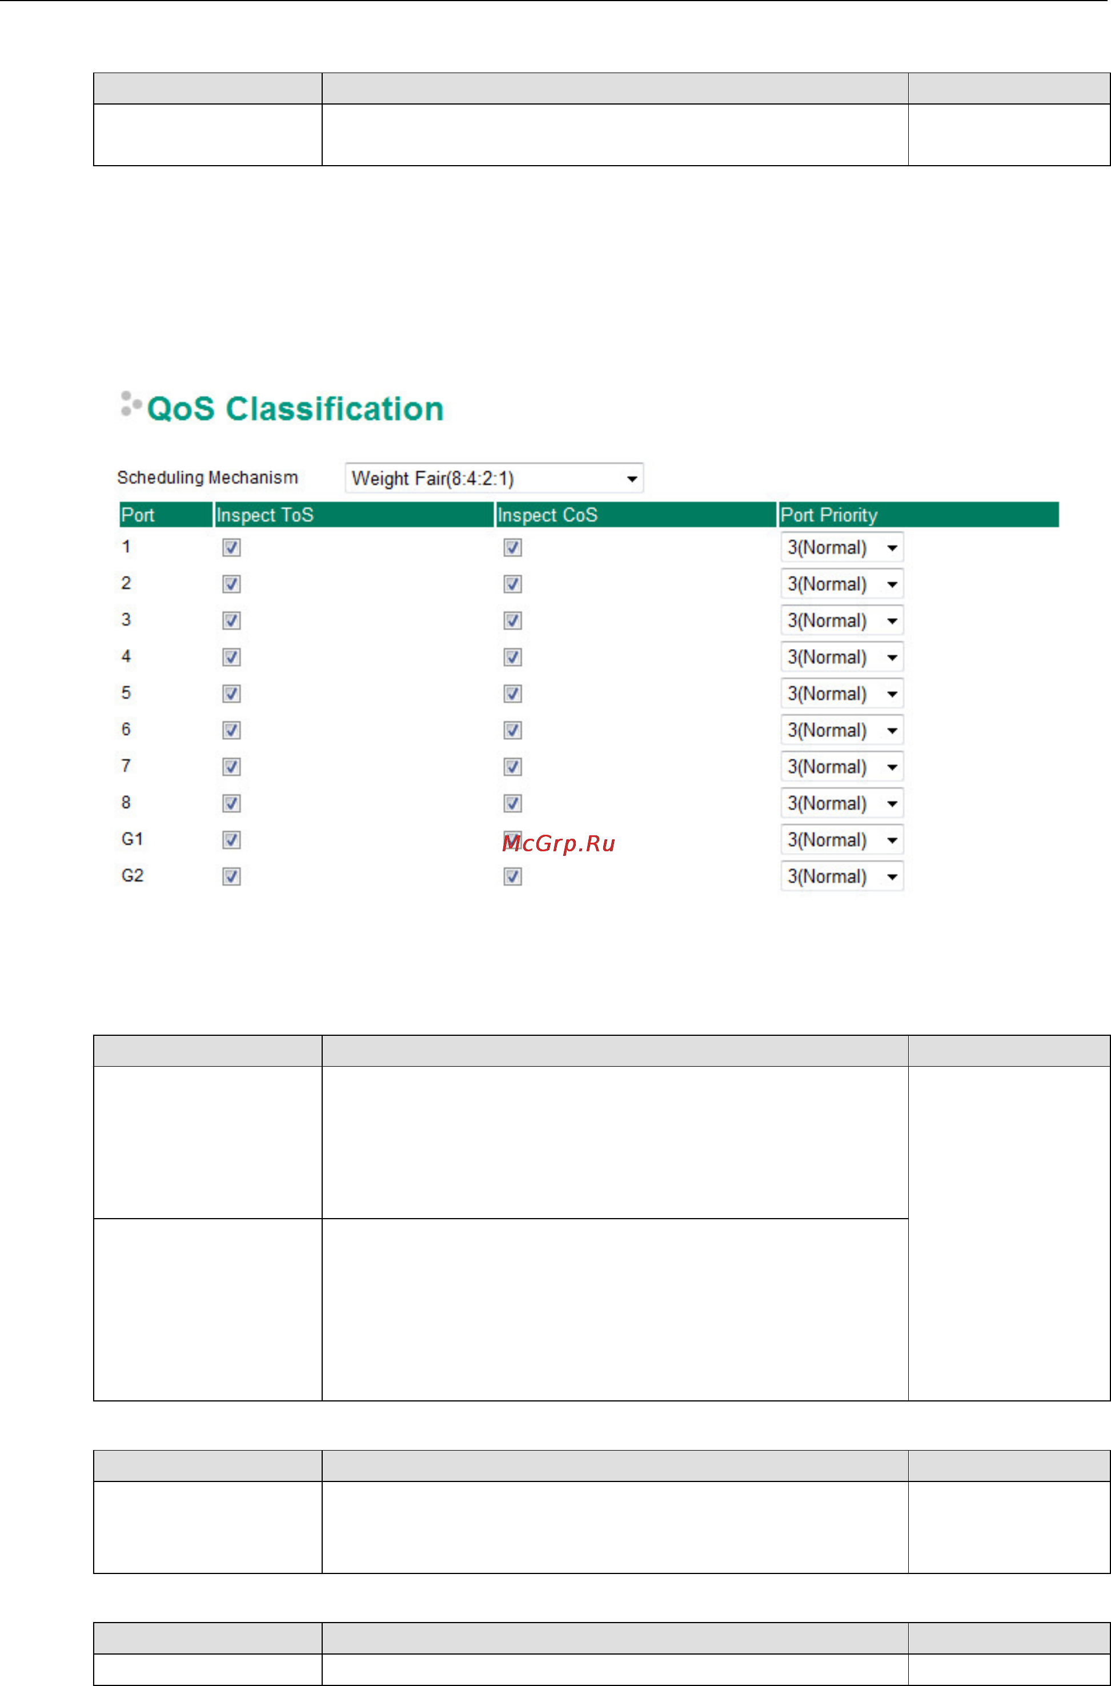The width and height of the screenshot is (1111, 1686).
Task: Toggle Inspect CoS for port 1
Action: [513, 548]
